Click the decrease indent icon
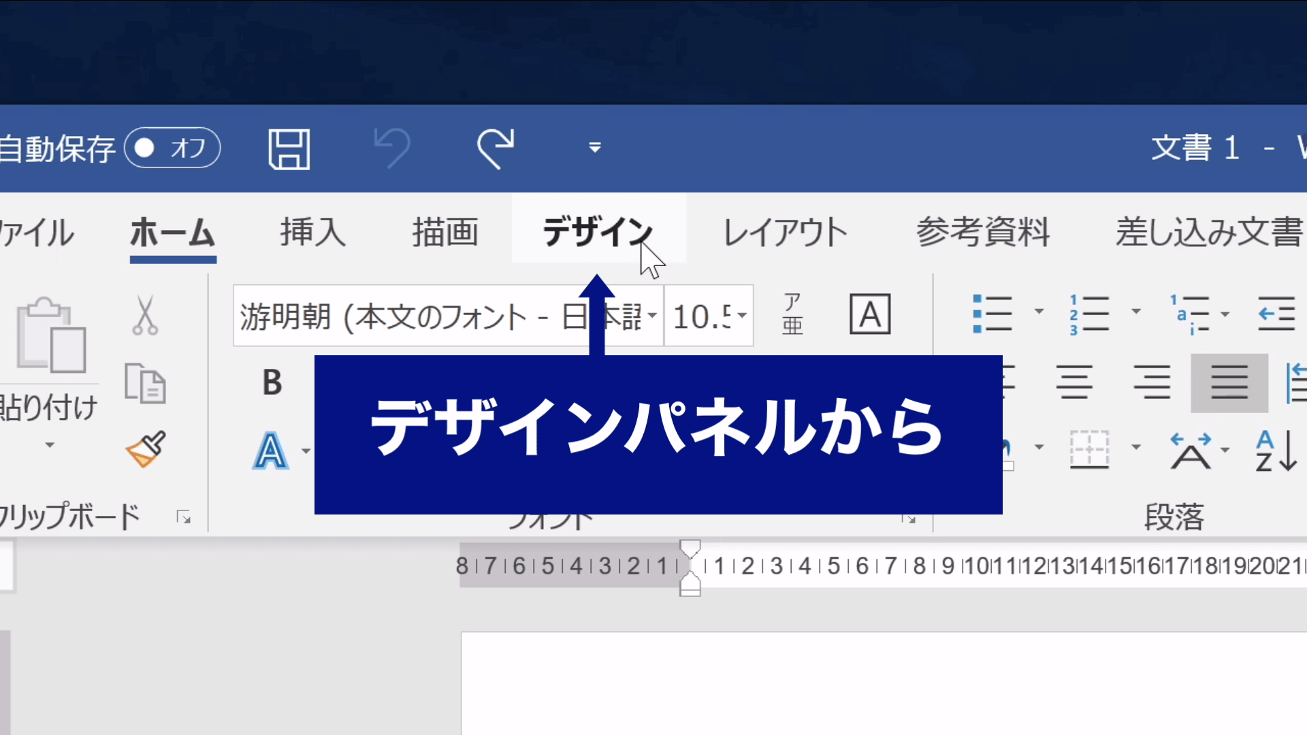The width and height of the screenshot is (1307, 735). point(1276,314)
